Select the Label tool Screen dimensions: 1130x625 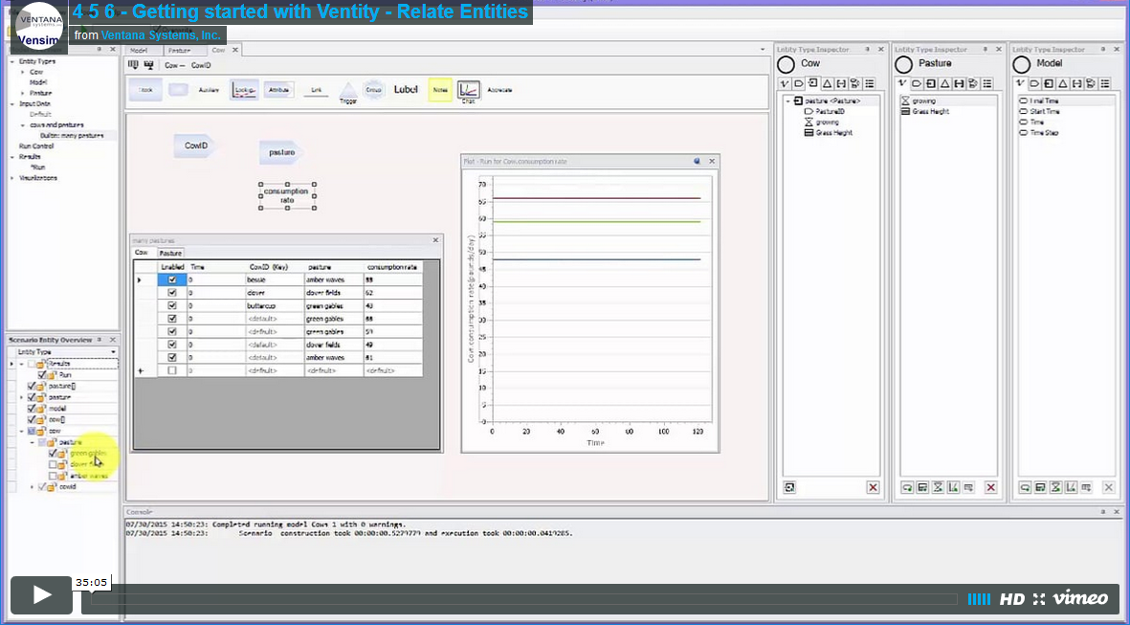[406, 90]
